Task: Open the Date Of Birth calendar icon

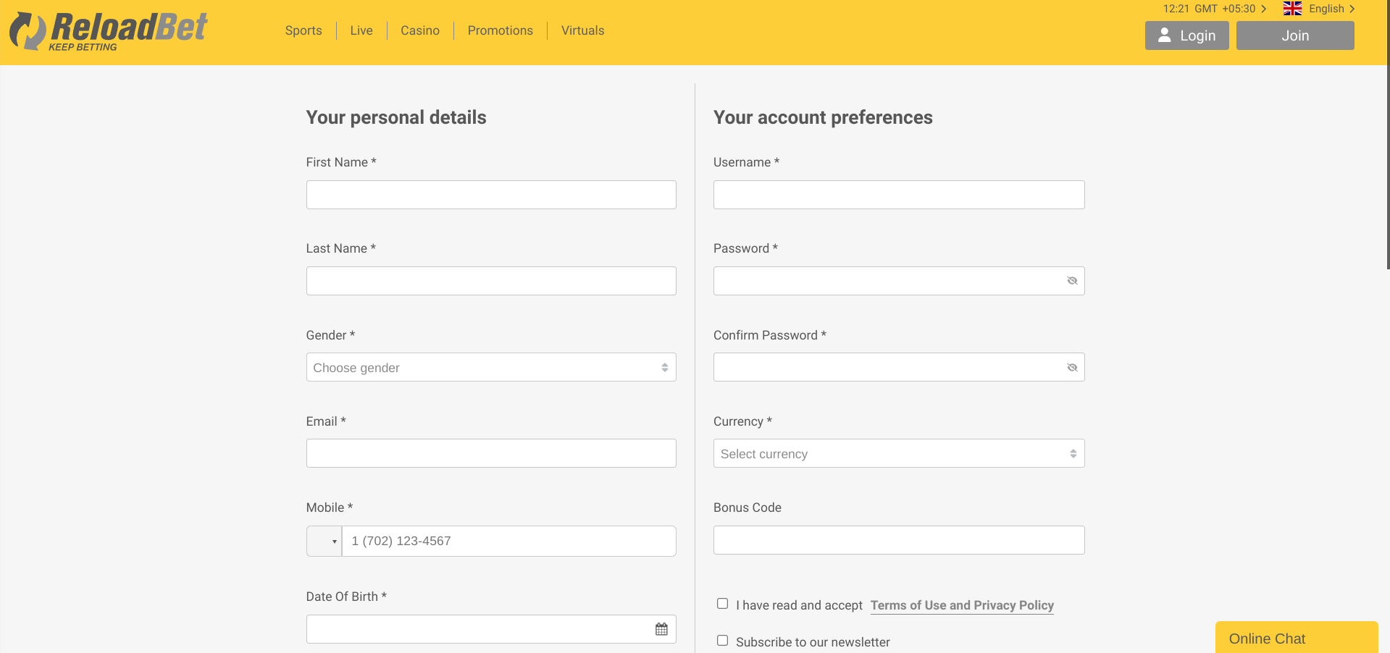Action: (x=661, y=629)
